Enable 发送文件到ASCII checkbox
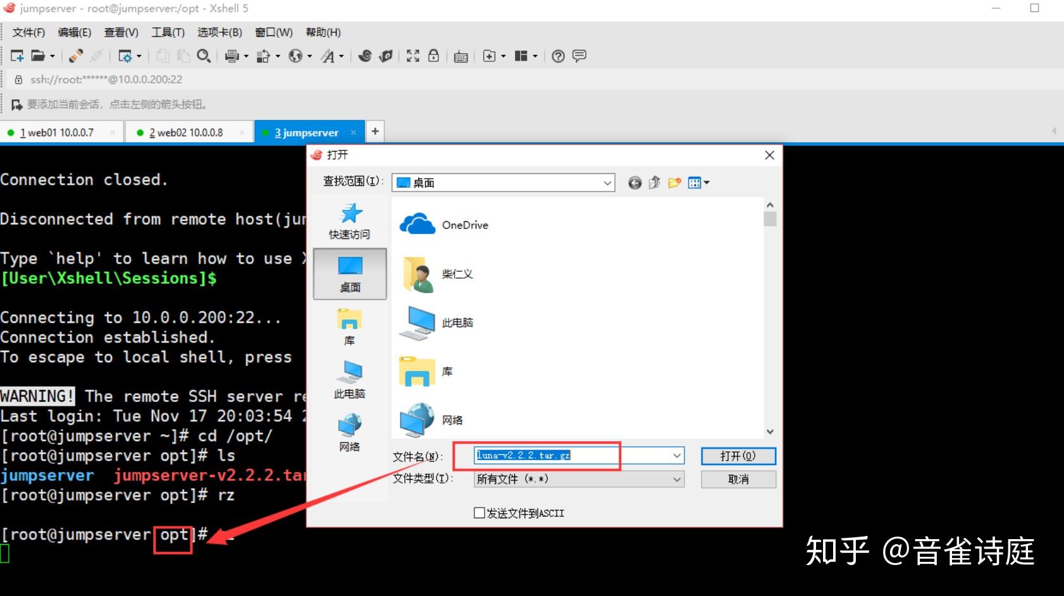Screen dimensions: 1064x596 [x=479, y=513]
